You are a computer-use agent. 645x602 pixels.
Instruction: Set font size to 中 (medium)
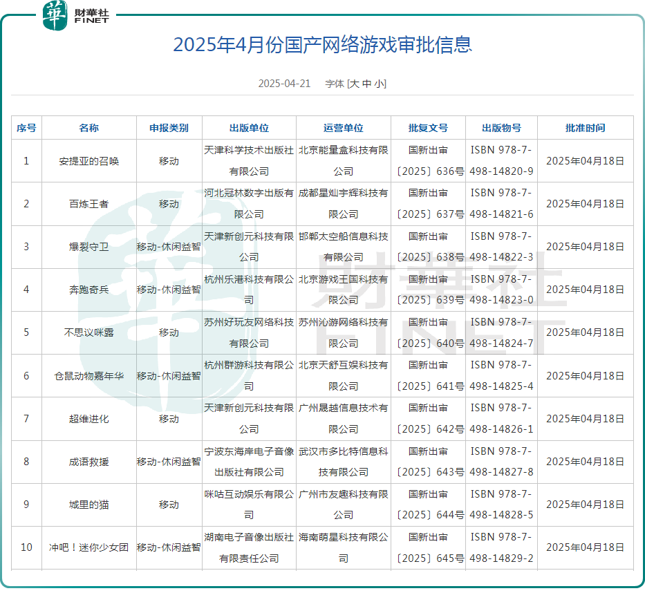pos(366,84)
